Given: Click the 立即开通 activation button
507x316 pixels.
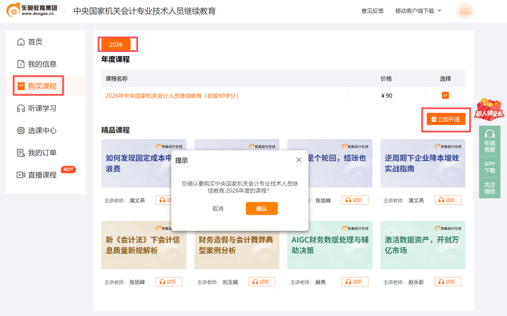Looking at the screenshot, I should [x=446, y=118].
